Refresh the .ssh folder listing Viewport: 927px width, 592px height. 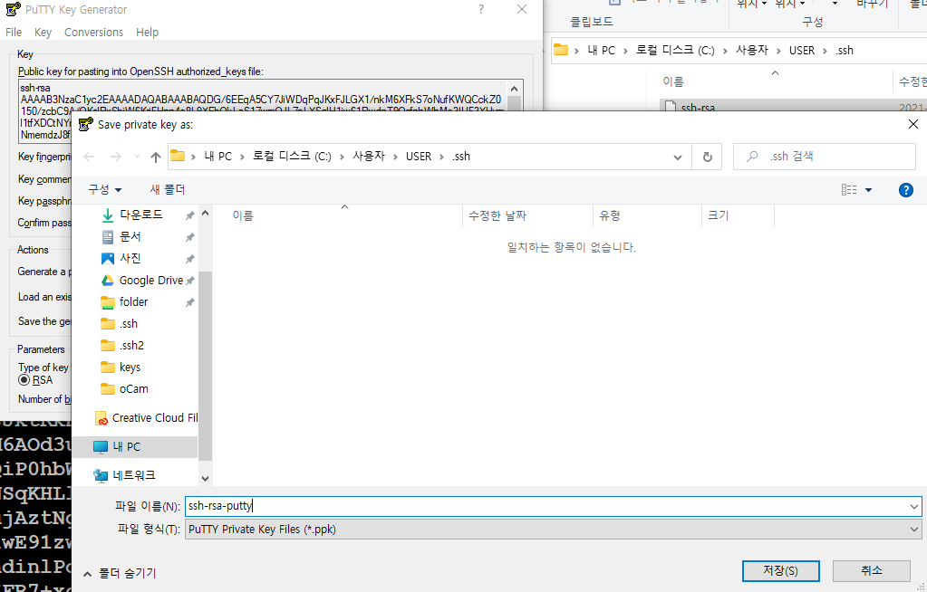tap(707, 157)
